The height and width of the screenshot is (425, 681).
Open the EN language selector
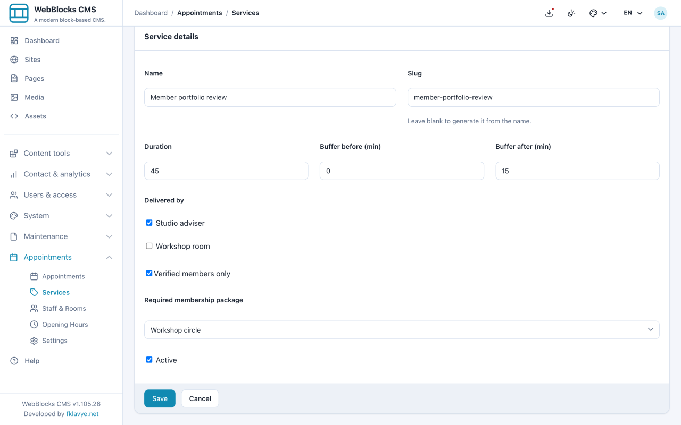coord(633,13)
